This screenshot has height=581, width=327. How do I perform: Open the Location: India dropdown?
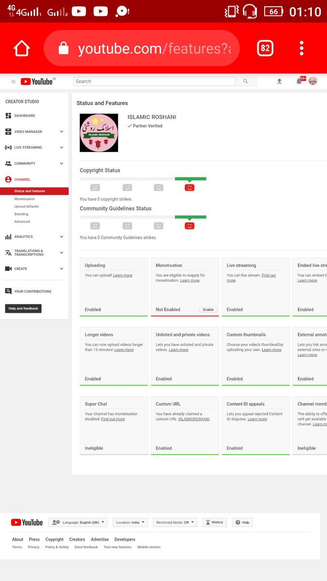pos(130,522)
